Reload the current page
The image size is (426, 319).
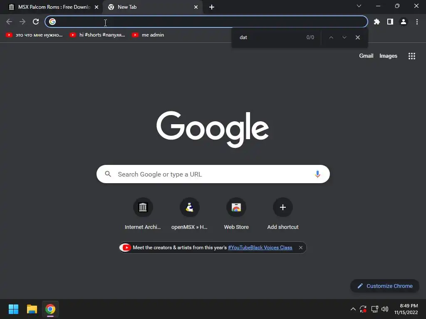[x=36, y=22]
